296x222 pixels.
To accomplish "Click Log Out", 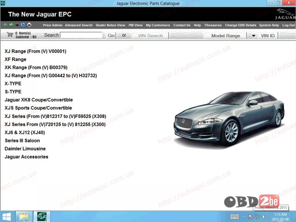I will pos(288,25).
